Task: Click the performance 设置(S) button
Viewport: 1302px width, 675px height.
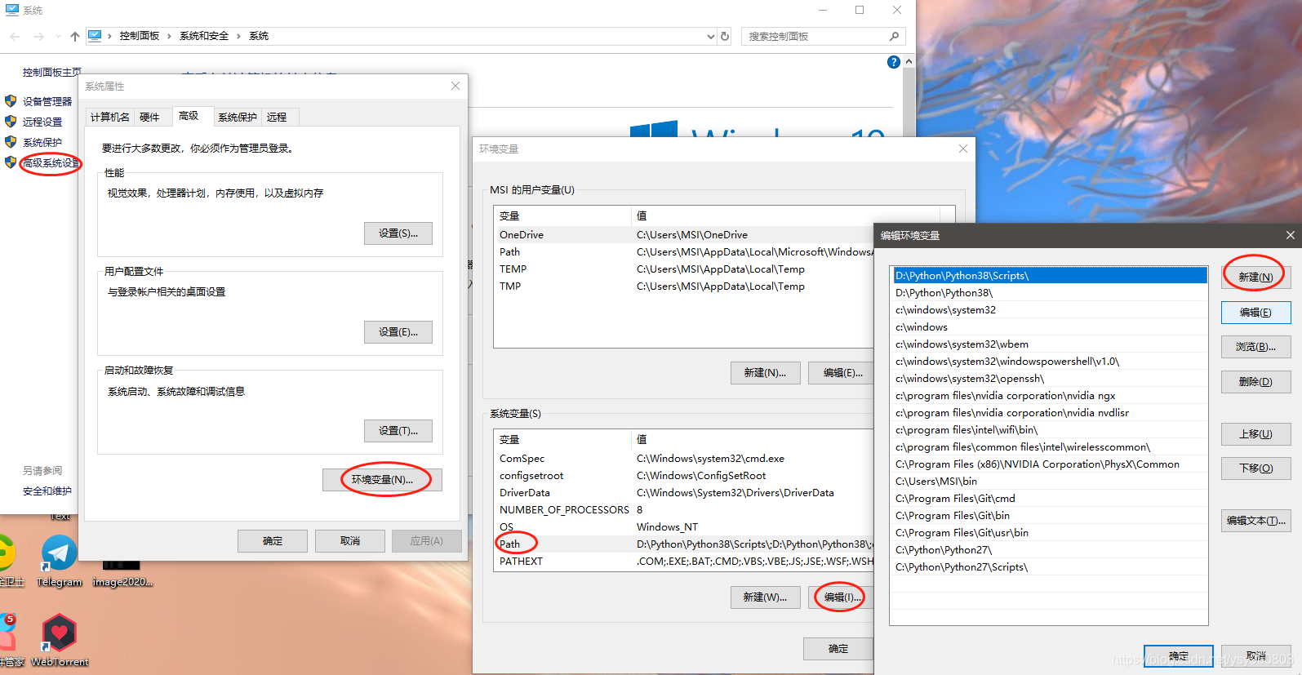Action: (398, 233)
